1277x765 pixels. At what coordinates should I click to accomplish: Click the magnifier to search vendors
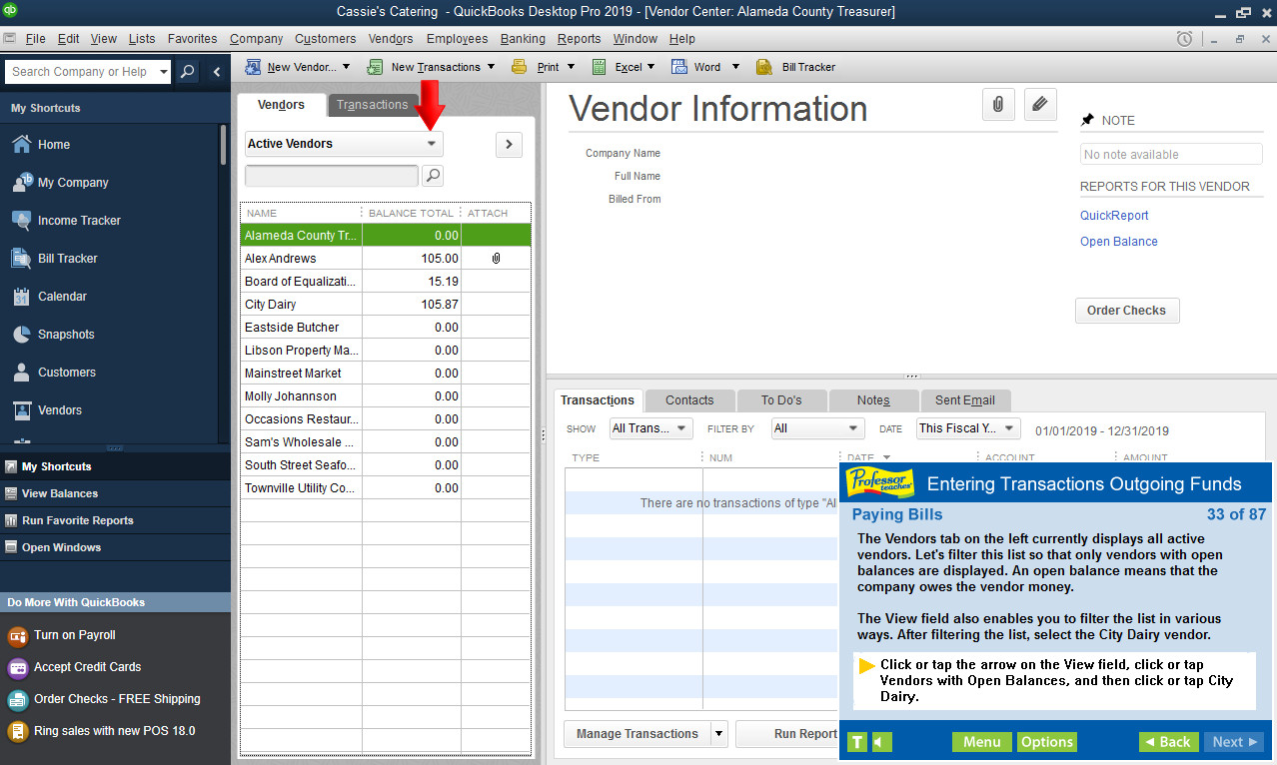(x=432, y=176)
